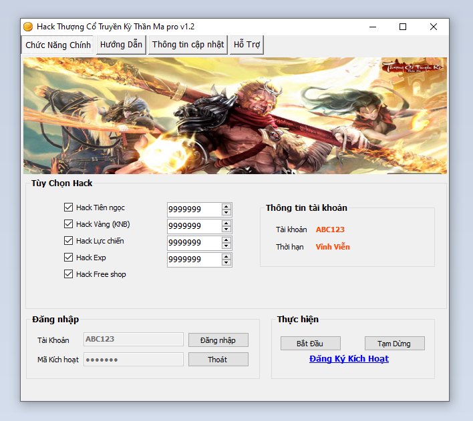Start the process with Bắt Đầu

tap(310, 344)
